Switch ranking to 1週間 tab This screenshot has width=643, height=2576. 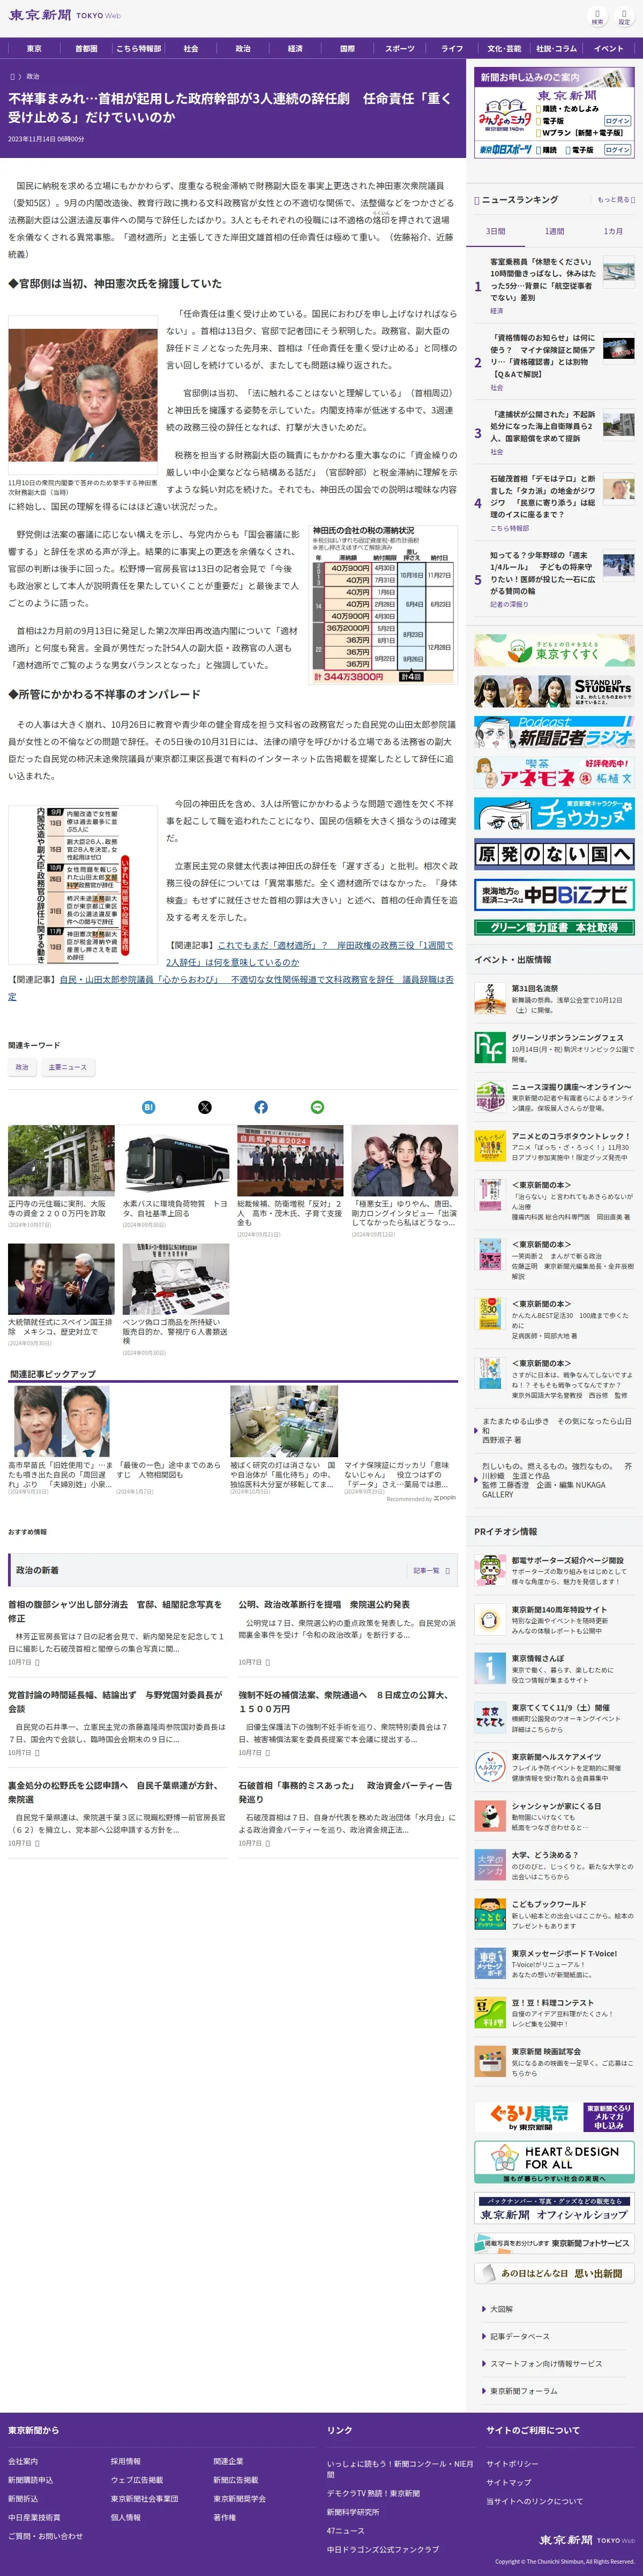[x=554, y=231]
